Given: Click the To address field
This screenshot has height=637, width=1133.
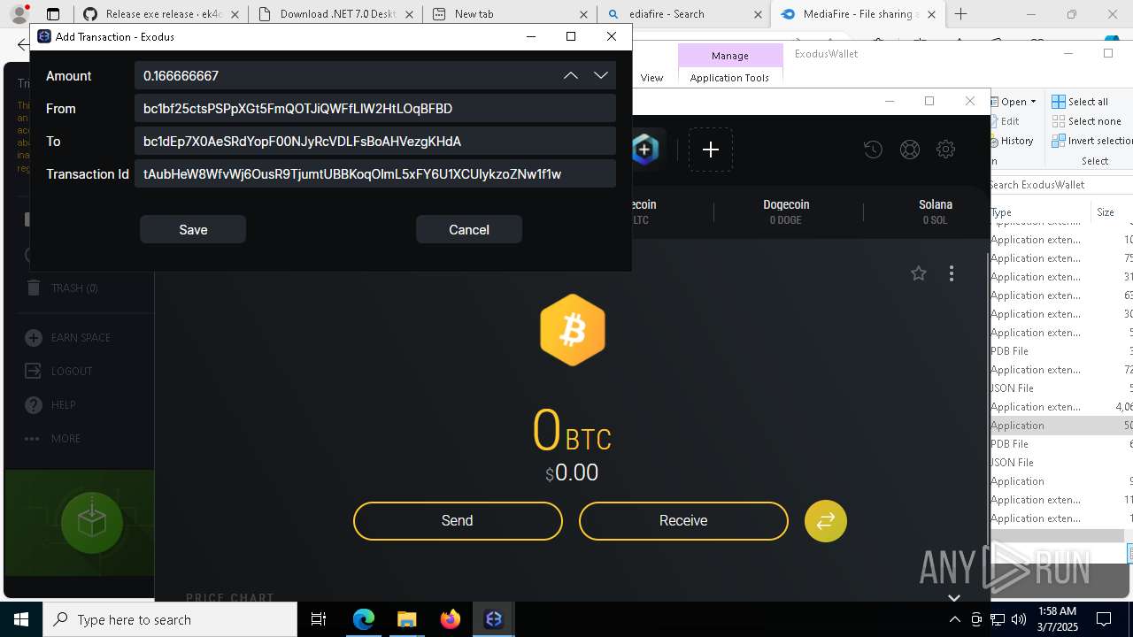Looking at the screenshot, I should [x=375, y=141].
